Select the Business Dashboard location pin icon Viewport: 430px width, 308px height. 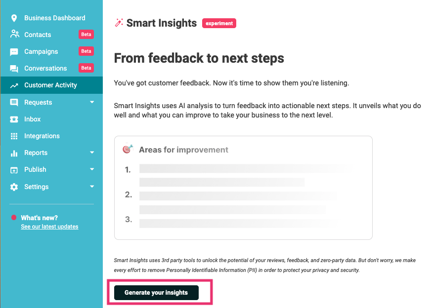point(14,18)
